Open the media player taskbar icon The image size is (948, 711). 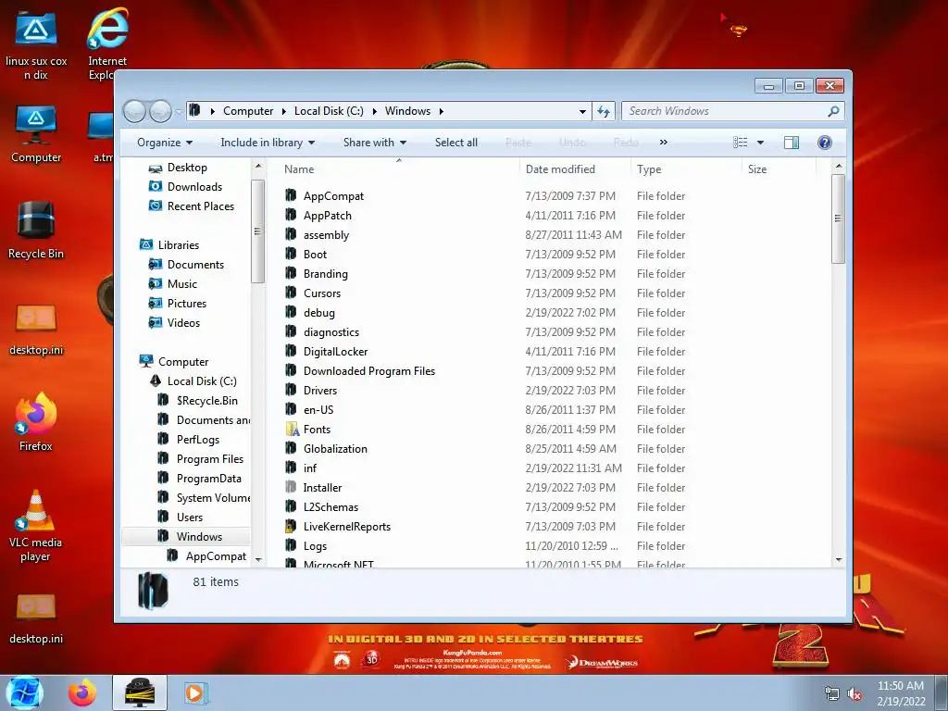[195, 692]
